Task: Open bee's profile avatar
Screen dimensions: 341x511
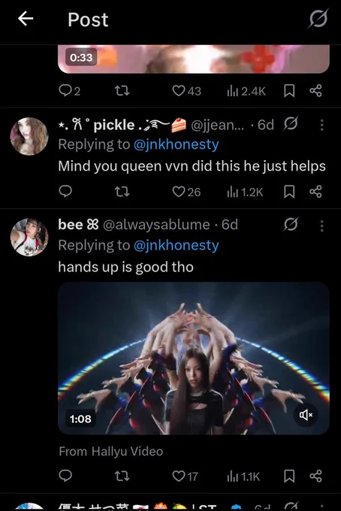Action: [29, 237]
